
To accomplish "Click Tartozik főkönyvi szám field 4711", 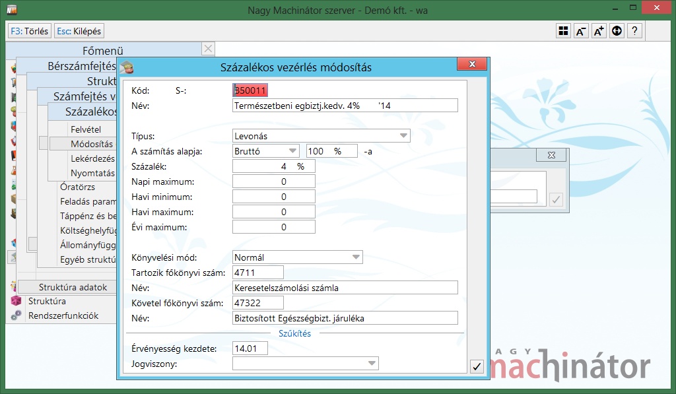I will tap(258, 273).
